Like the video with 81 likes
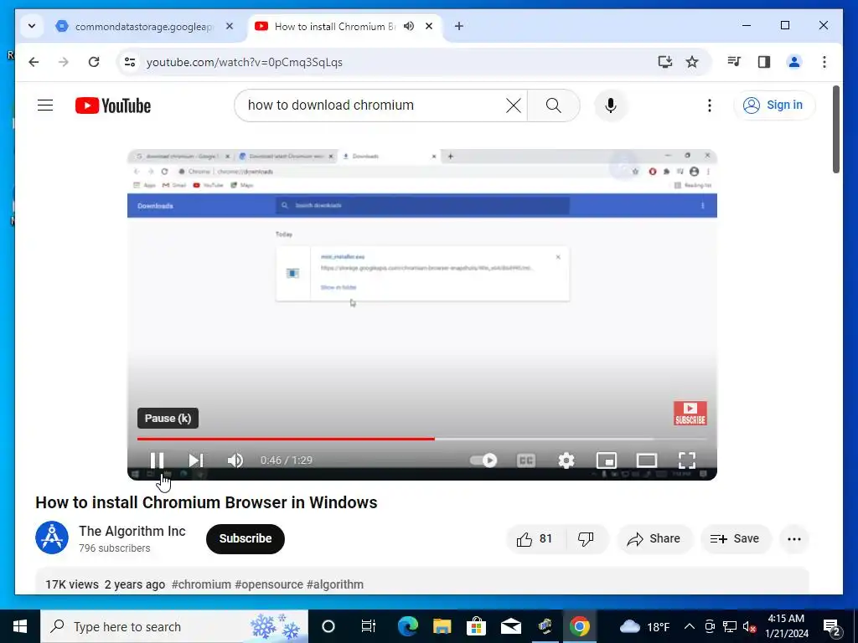858x643 pixels. pyautogui.click(x=535, y=539)
